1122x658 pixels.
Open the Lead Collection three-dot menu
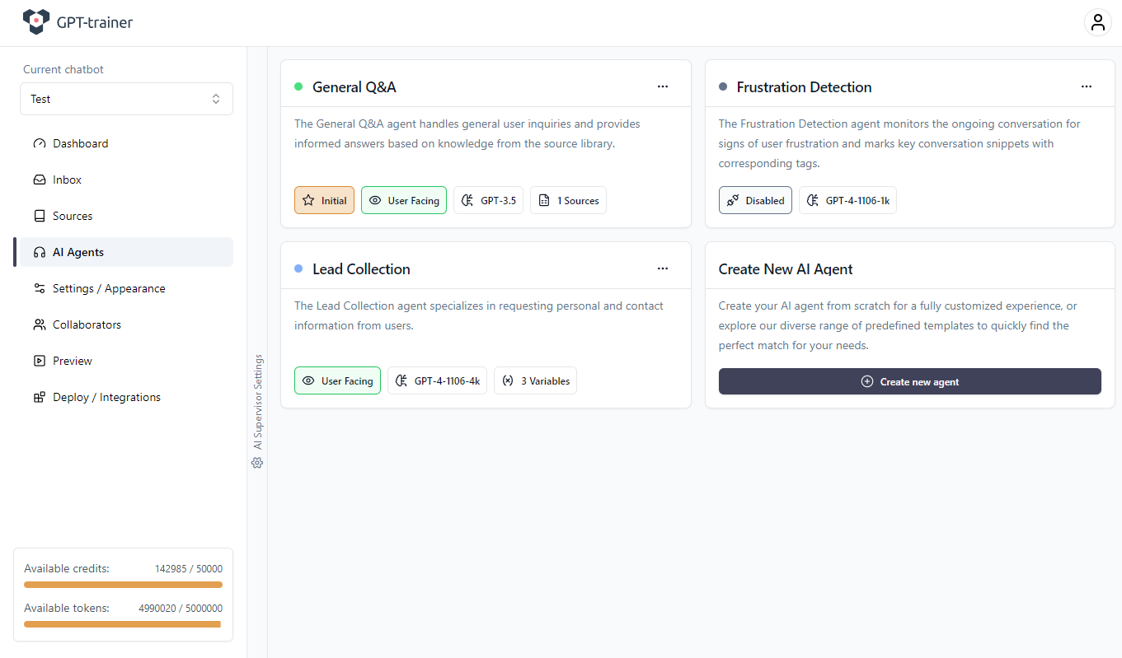[663, 268]
